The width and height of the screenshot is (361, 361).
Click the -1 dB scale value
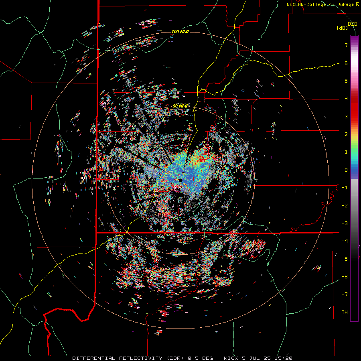[345, 188]
